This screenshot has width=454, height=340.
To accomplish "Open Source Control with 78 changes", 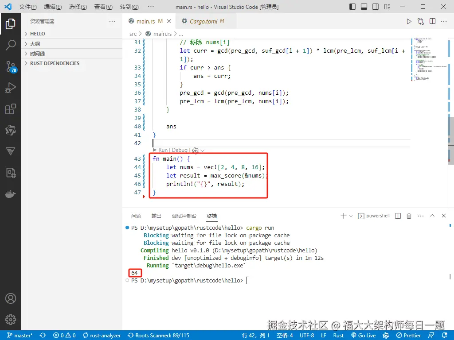I will pyautogui.click(x=11, y=67).
